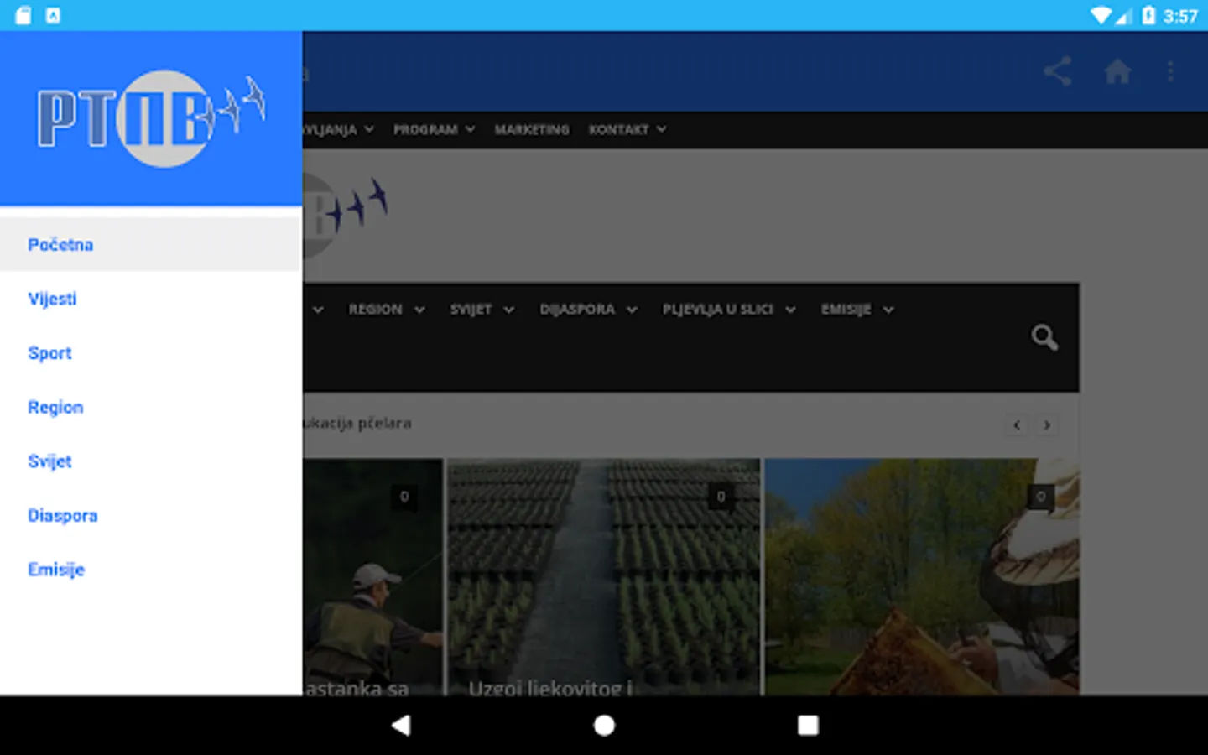The width and height of the screenshot is (1208, 755).
Task: Check the battery status icon
Action: [1148, 15]
